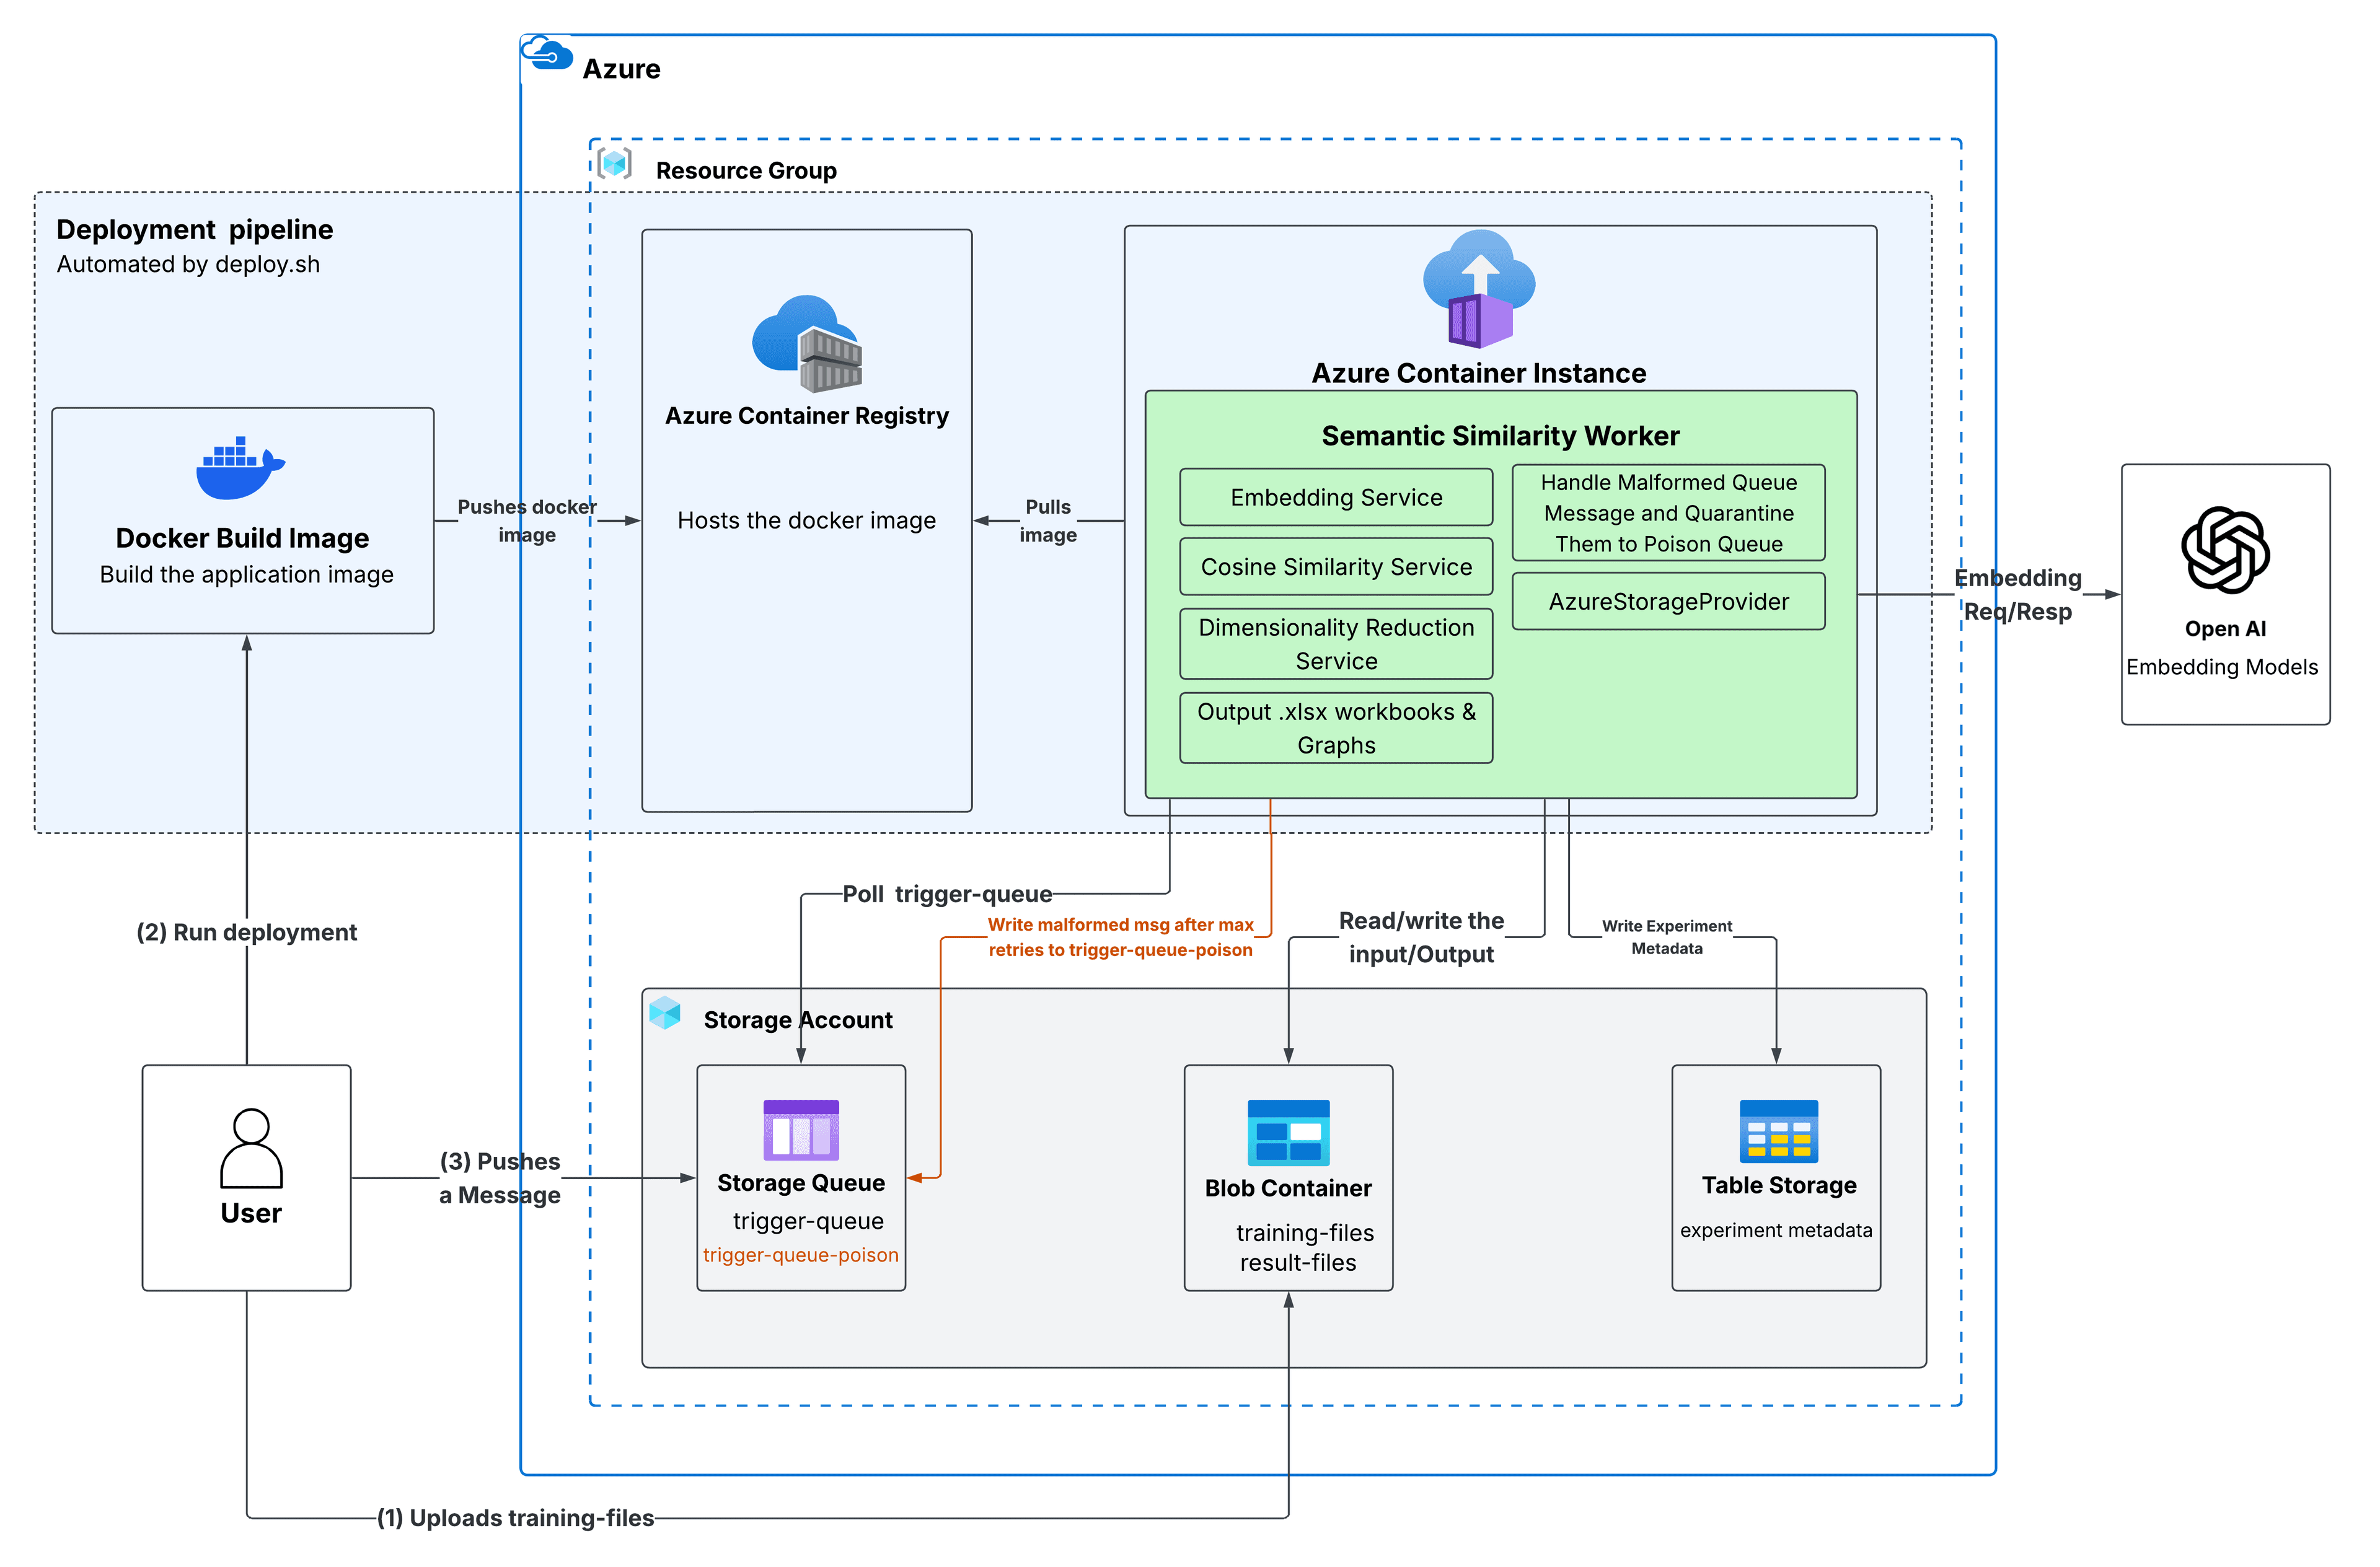2380x1567 pixels.
Task: Click the 'Embedding Models' text
Action: coord(2222,667)
